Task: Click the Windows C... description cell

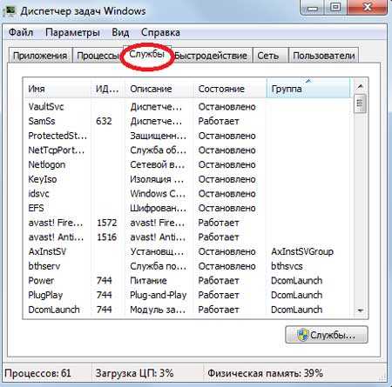Action: [x=158, y=194]
